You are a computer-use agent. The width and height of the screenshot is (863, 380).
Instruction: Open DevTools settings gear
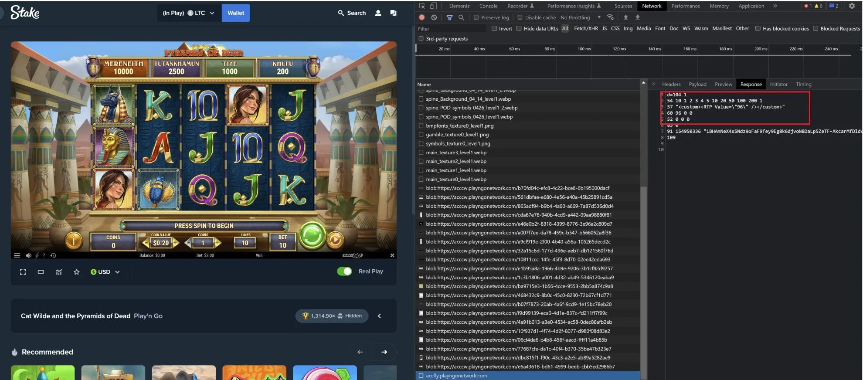click(852, 6)
